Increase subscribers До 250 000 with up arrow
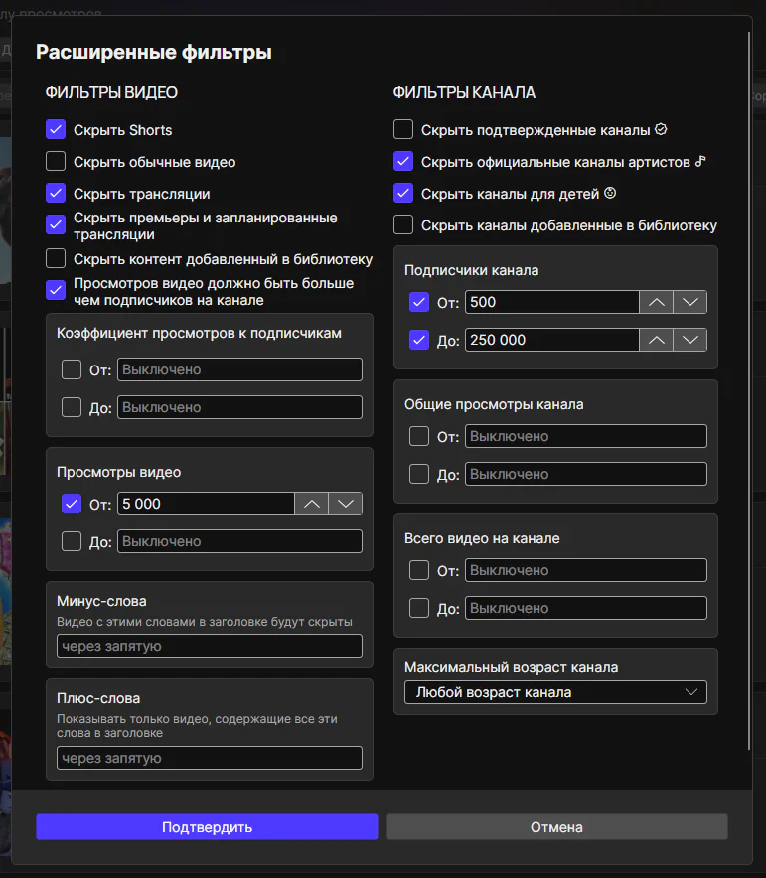 [657, 340]
